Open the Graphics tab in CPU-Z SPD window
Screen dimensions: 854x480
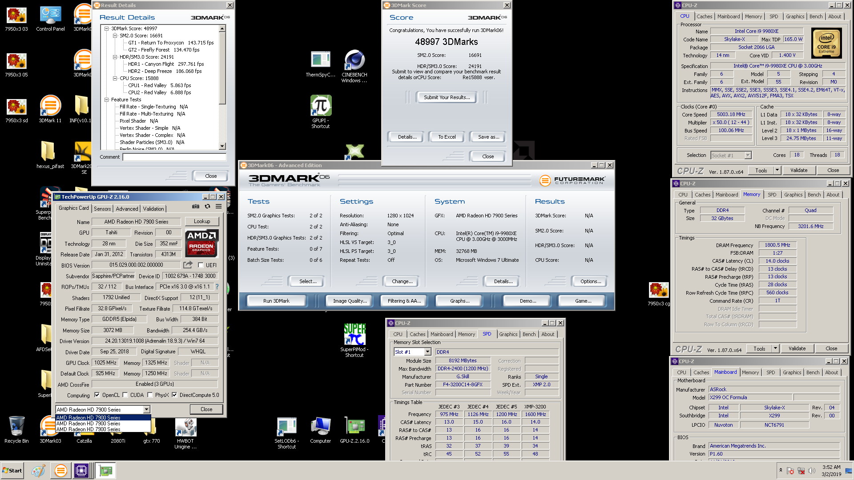point(508,334)
